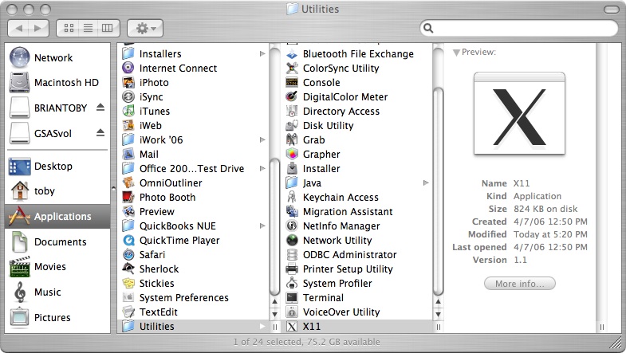The image size is (626, 353).
Task: Switch to column view
Action: pyautogui.click(x=108, y=28)
